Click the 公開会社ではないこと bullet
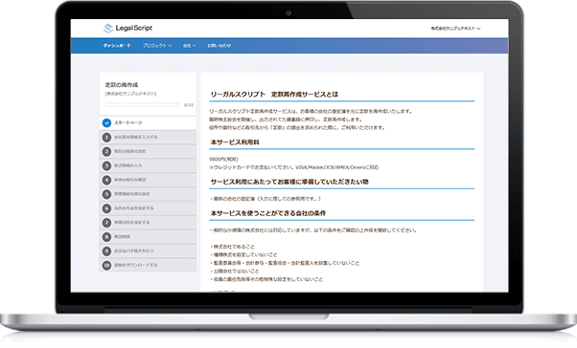 (235, 272)
